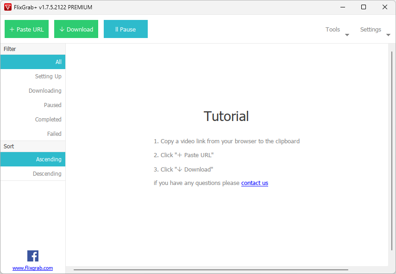Filter list by Failed

33,134
